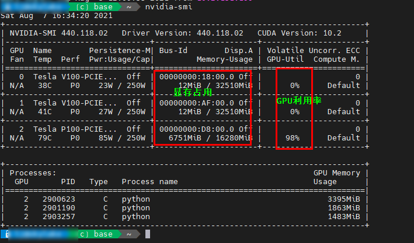414x243 pixels.
Task: Select GPU 0 bus id 00000000:18:00.0
Action: click(197, 77)
